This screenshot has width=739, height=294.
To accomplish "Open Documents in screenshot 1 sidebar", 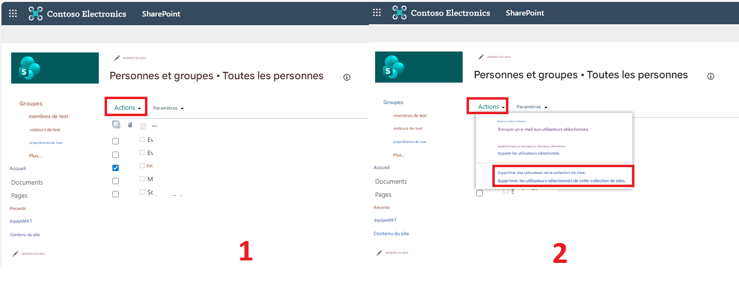I will [27, 182].
